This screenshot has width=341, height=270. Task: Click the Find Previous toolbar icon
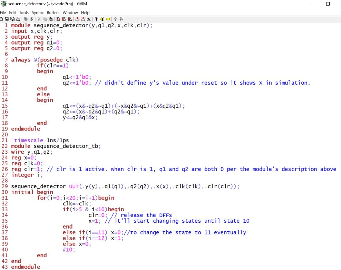(x=70, y=19)
